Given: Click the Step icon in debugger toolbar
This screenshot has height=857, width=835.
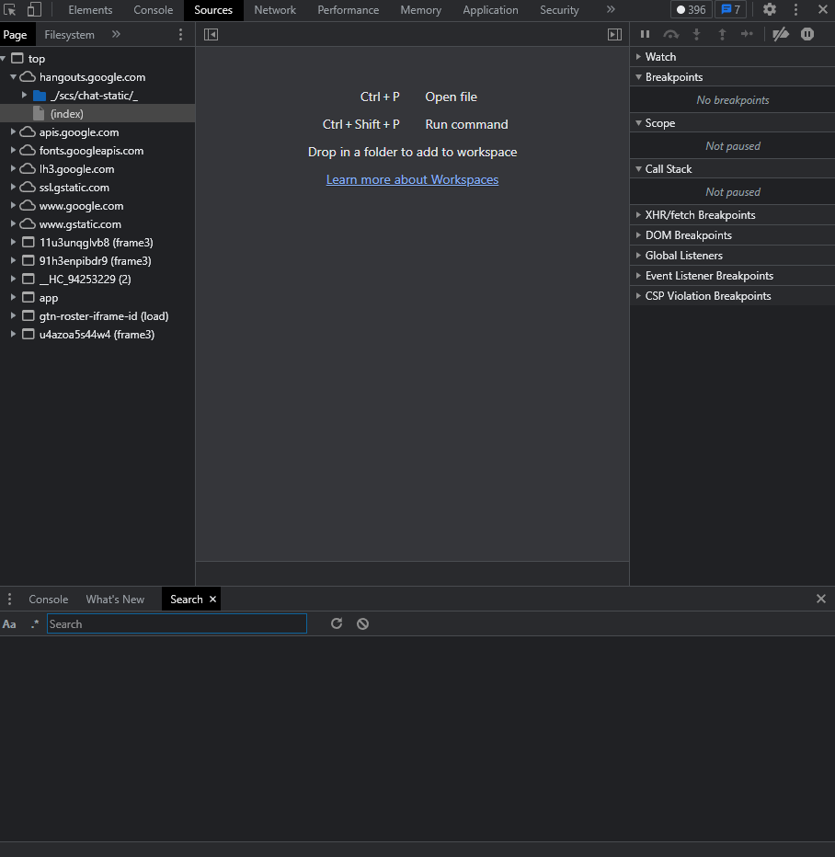Looking at the screenshot, I should pyautogui.click(x=747, y=34).
